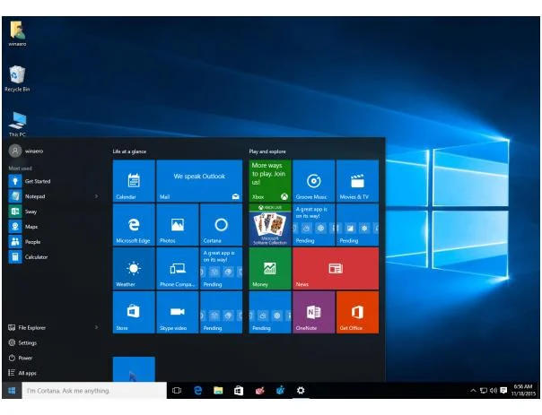Open Settings gear on the taskbar
The width and height of the screenshot is (542, 415).
(301, 391)
